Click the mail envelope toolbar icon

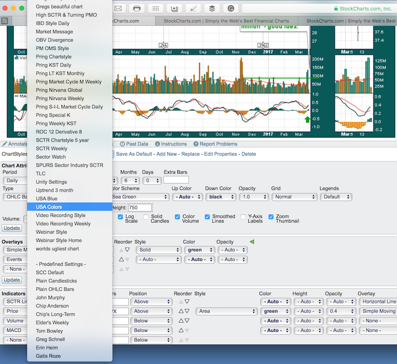pos(118,8)
